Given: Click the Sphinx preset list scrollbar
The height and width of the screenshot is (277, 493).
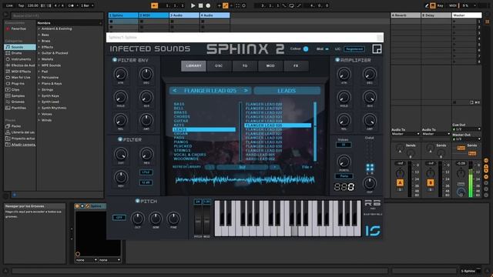Looking at the screenshot, I should [315, 132].
